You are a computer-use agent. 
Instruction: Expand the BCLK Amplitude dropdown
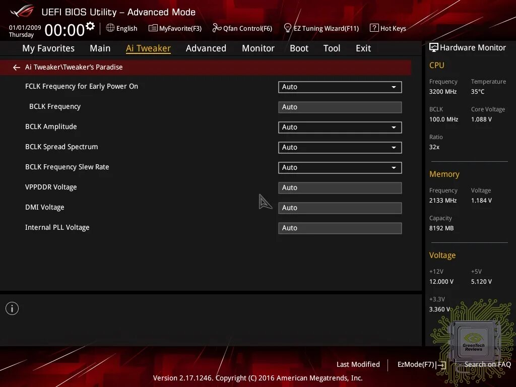tap(340, 127)
